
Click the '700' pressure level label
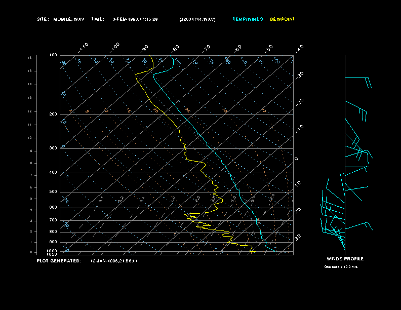(x=53, y=220)
